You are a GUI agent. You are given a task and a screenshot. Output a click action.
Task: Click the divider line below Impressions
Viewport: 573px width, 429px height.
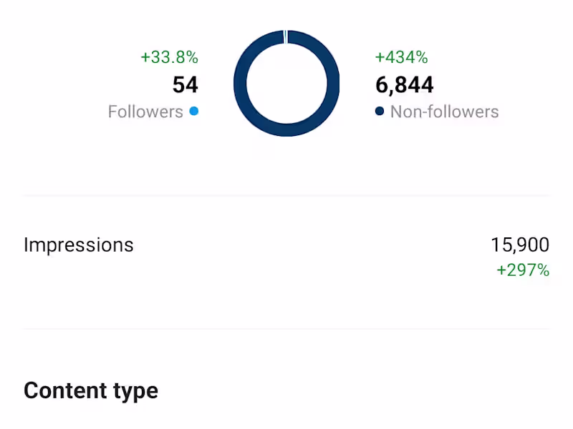click(286, 329)
